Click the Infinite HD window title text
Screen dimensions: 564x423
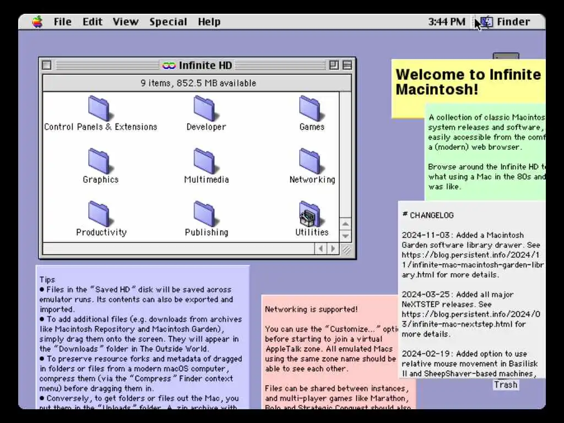[205, 66]
